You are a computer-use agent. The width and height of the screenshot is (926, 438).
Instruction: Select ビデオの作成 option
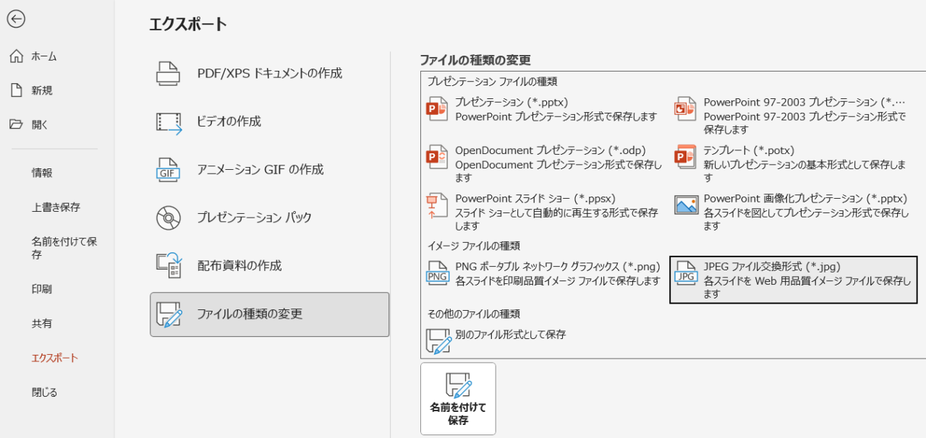(x=269, y=122)
